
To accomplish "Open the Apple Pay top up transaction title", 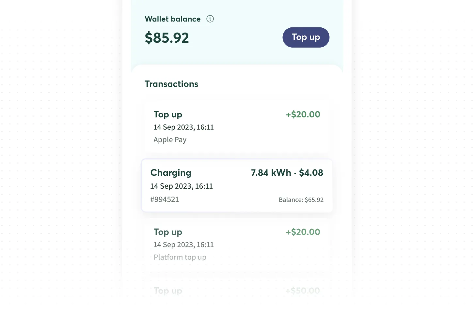I will point(168,114).
